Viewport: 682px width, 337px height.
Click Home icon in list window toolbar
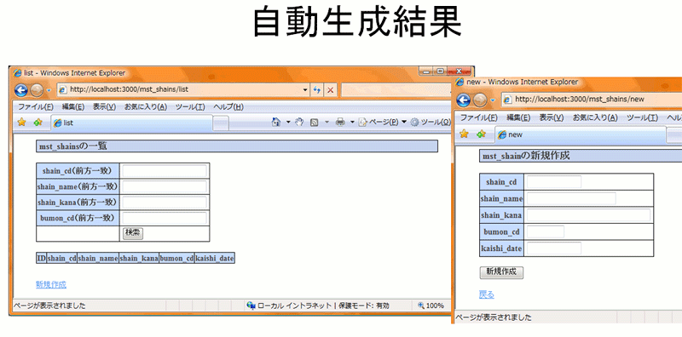(x=275, y=123)
